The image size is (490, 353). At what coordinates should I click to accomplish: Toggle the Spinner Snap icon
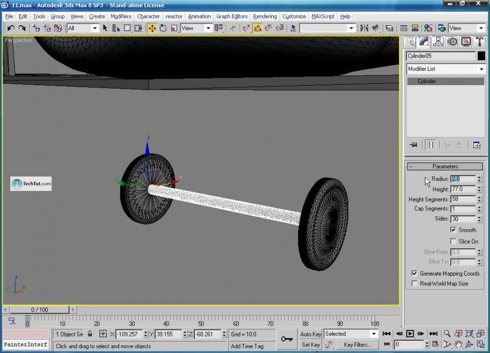[x=280, y=28]
